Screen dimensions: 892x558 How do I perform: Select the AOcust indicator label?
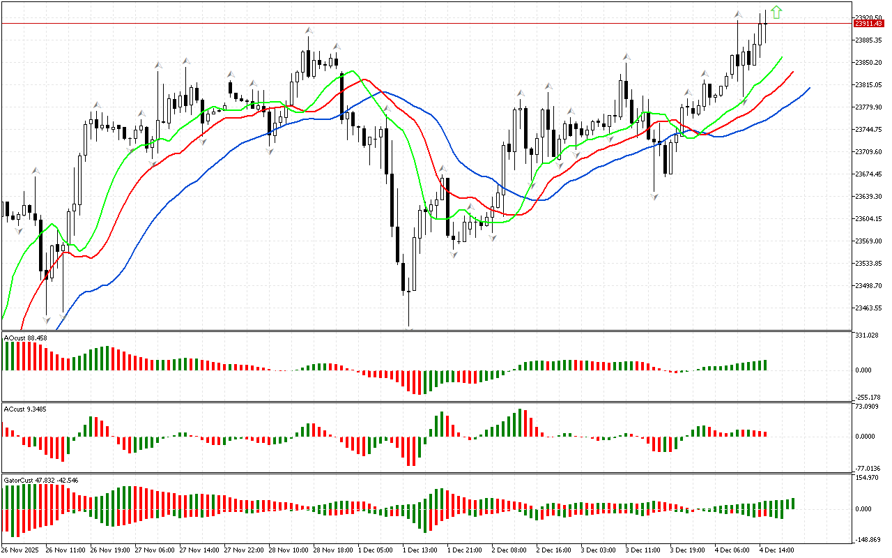[x=26, y=338]
